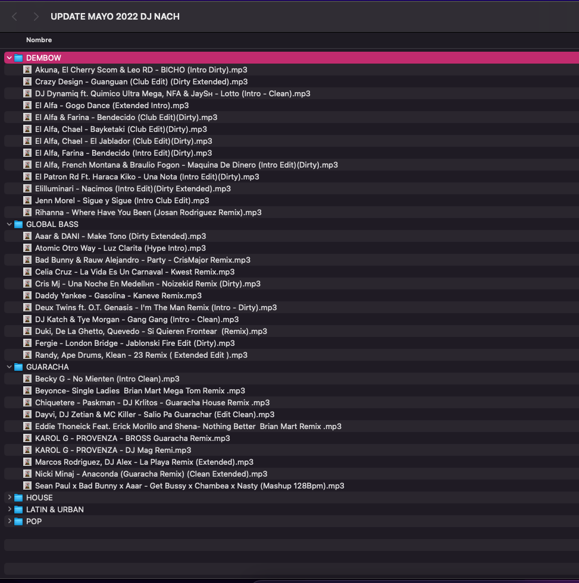Select Cris Mj Una Noche En Medellin file
This screenshot has width=579, height=583.
148,284
